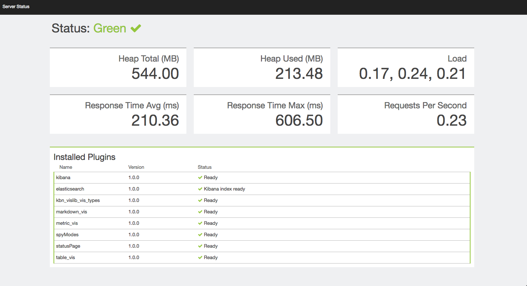Click the Name column header

(66, 167)
